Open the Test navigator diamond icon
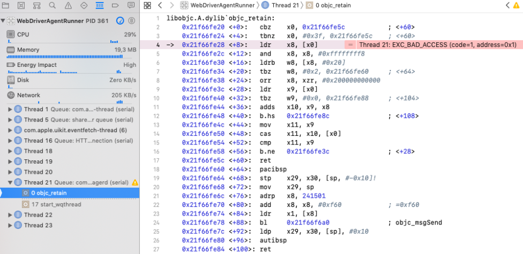Viewport: 523px width, 254px height. pos(84,5)
